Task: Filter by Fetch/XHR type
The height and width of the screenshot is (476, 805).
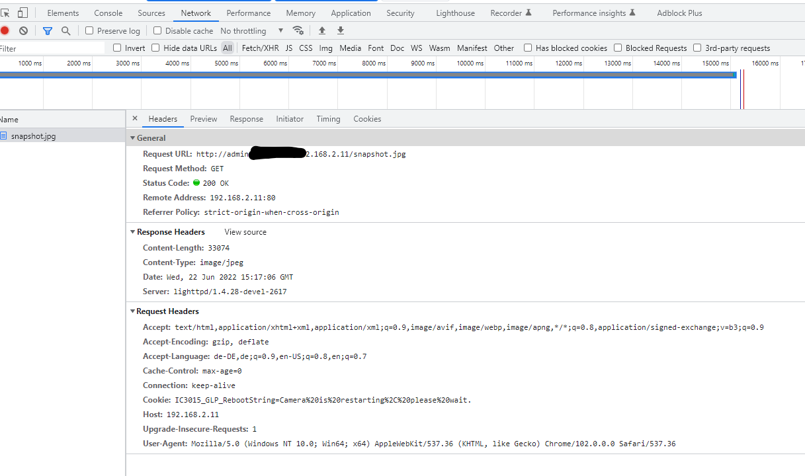Action: tap(261, 48)
